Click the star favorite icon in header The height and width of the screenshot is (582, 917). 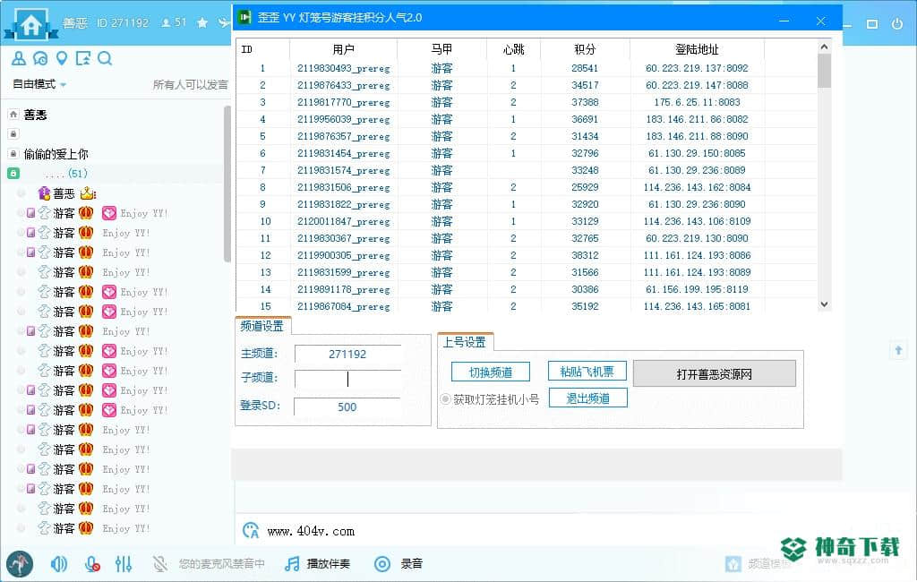click(x=202, y=22)
